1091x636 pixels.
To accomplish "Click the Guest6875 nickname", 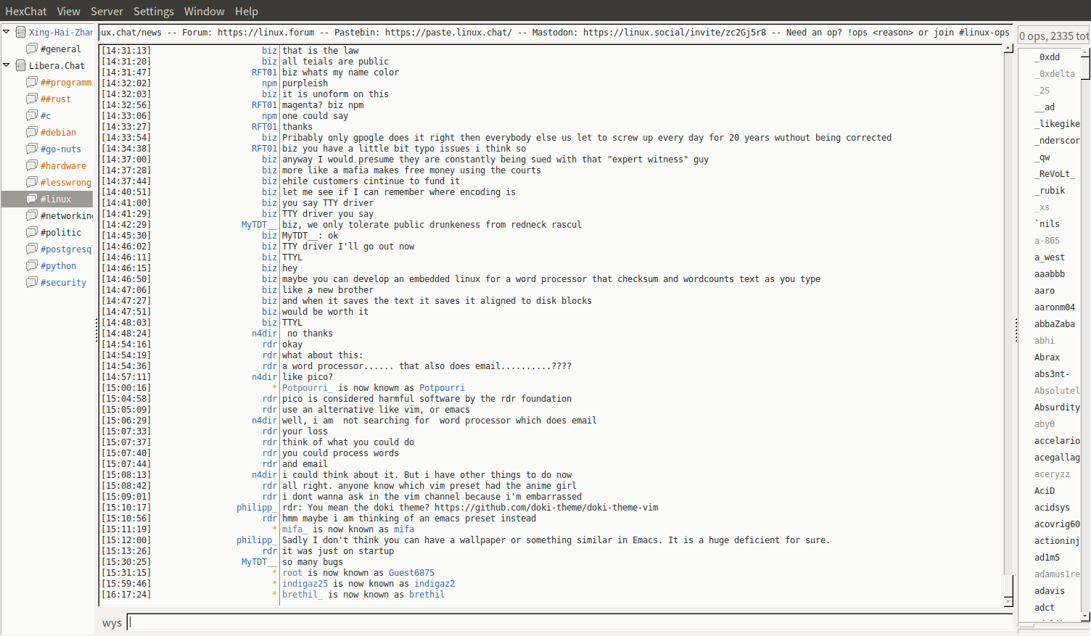I will [411, 573].
